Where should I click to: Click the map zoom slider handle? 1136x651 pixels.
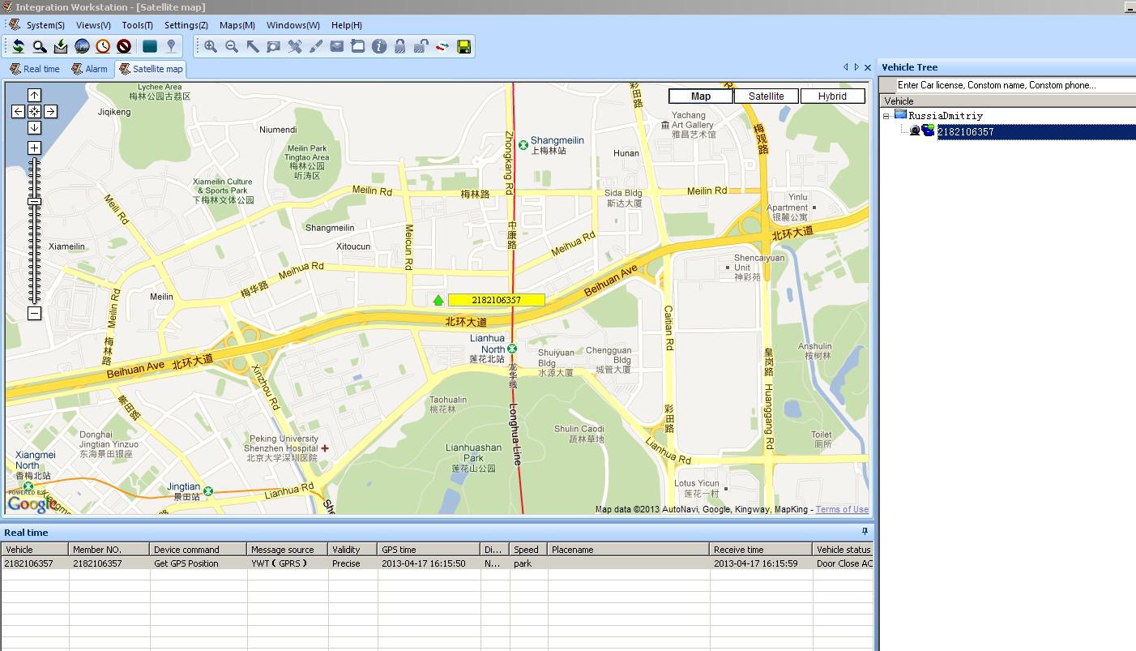click(x=34, y=201)
